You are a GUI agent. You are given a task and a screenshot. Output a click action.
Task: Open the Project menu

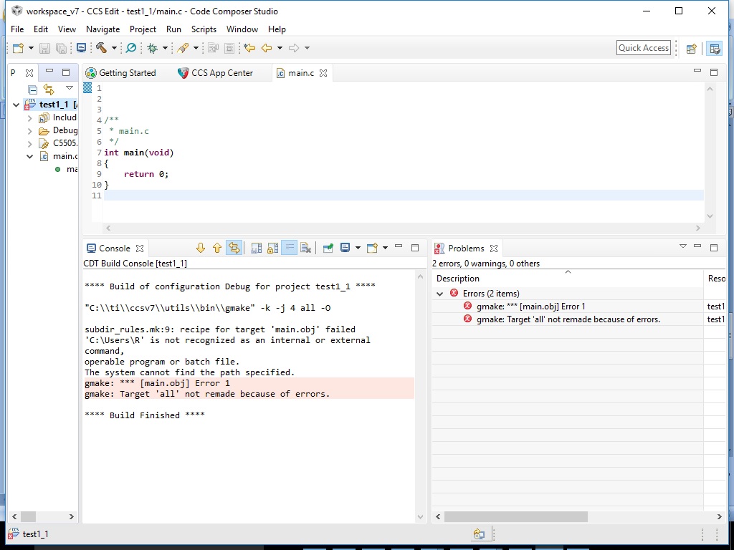coord(143,29)
